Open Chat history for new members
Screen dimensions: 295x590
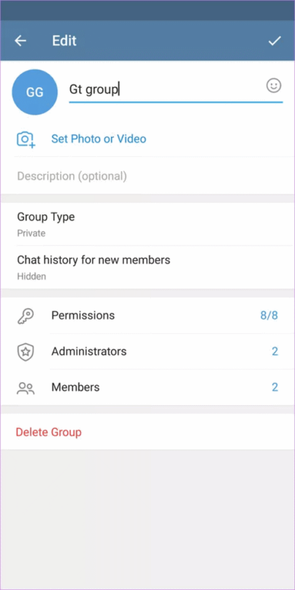point(147,267)
